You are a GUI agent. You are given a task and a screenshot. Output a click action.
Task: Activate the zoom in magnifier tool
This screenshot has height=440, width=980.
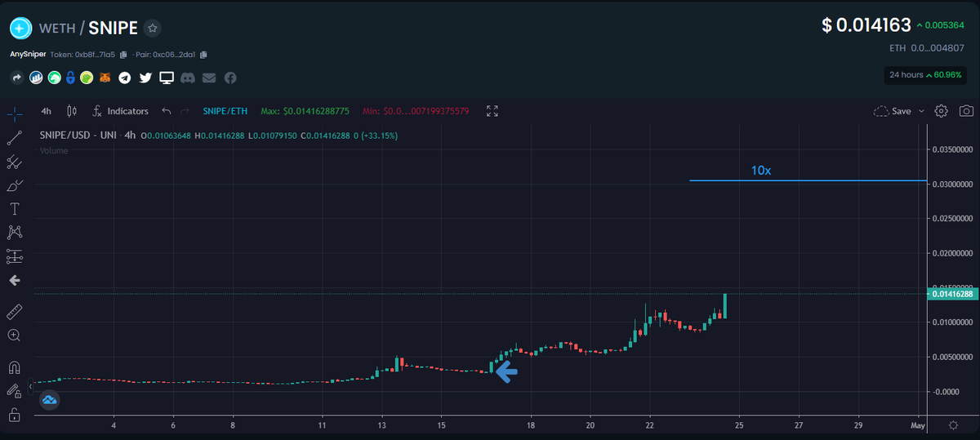click(15, 336)
